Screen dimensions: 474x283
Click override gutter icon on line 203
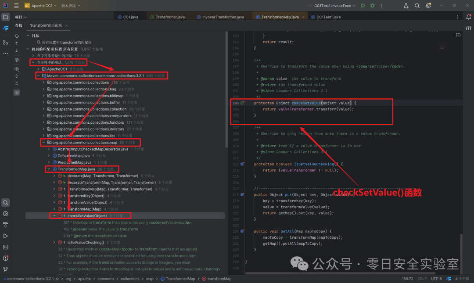tap(242, 103)
